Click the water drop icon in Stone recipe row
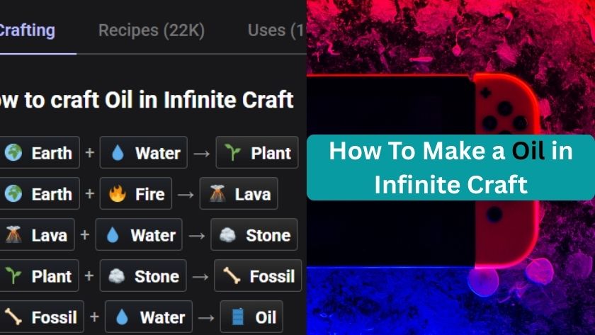Viewport: 595px width, 335px height. pyautogui.click(x=113, y=235)
